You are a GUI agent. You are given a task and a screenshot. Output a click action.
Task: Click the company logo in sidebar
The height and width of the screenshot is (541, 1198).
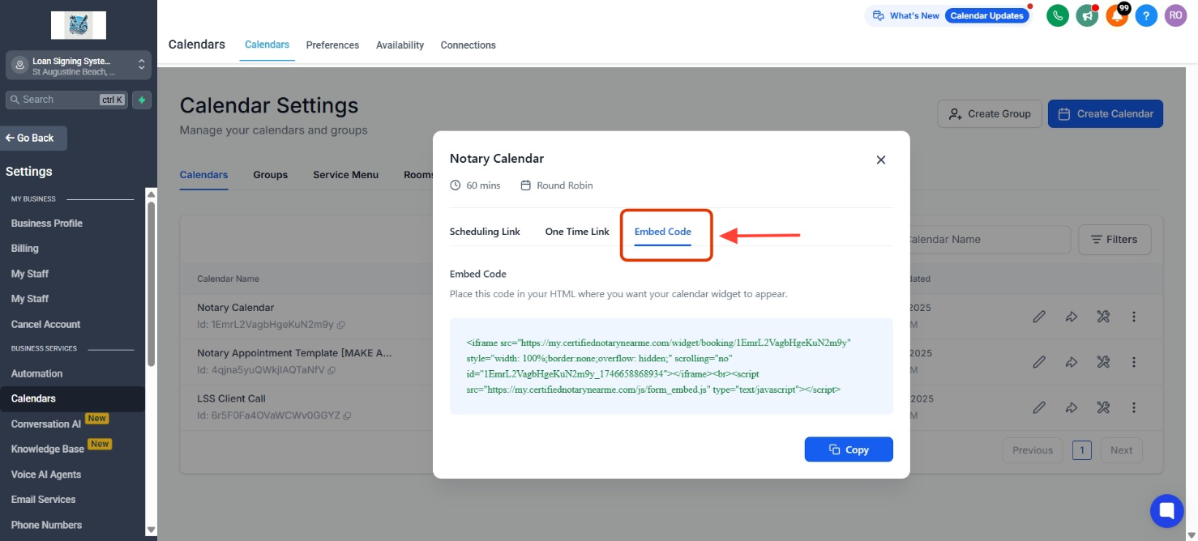pos(79,25)
